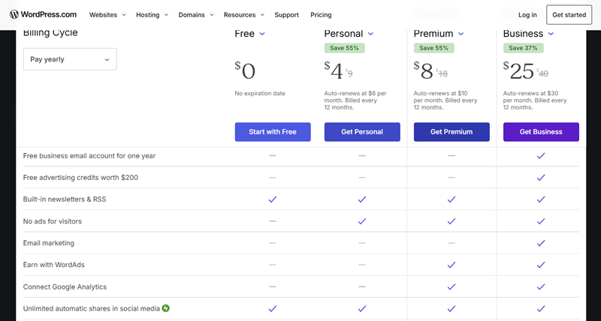The image size is (601, 321).
Task: Click Personal checkmark for No ads for visitors
Action: [362, 221]
